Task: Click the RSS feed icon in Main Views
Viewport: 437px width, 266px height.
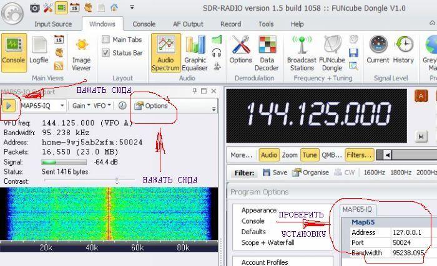Action: click(x=59, y=65)
